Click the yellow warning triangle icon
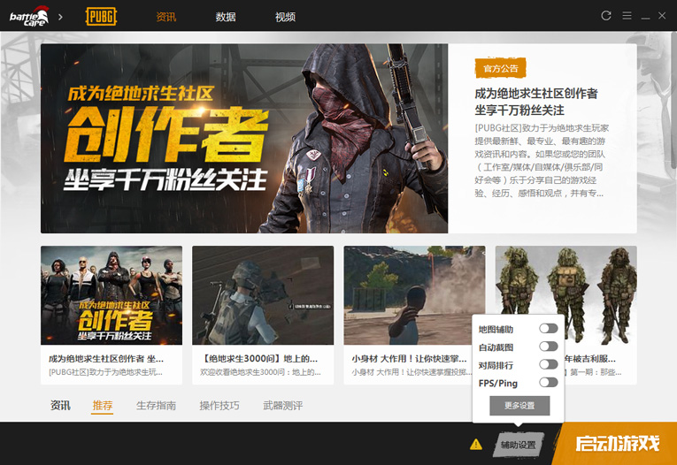This screenshot has width=677, height=465. 476,444
